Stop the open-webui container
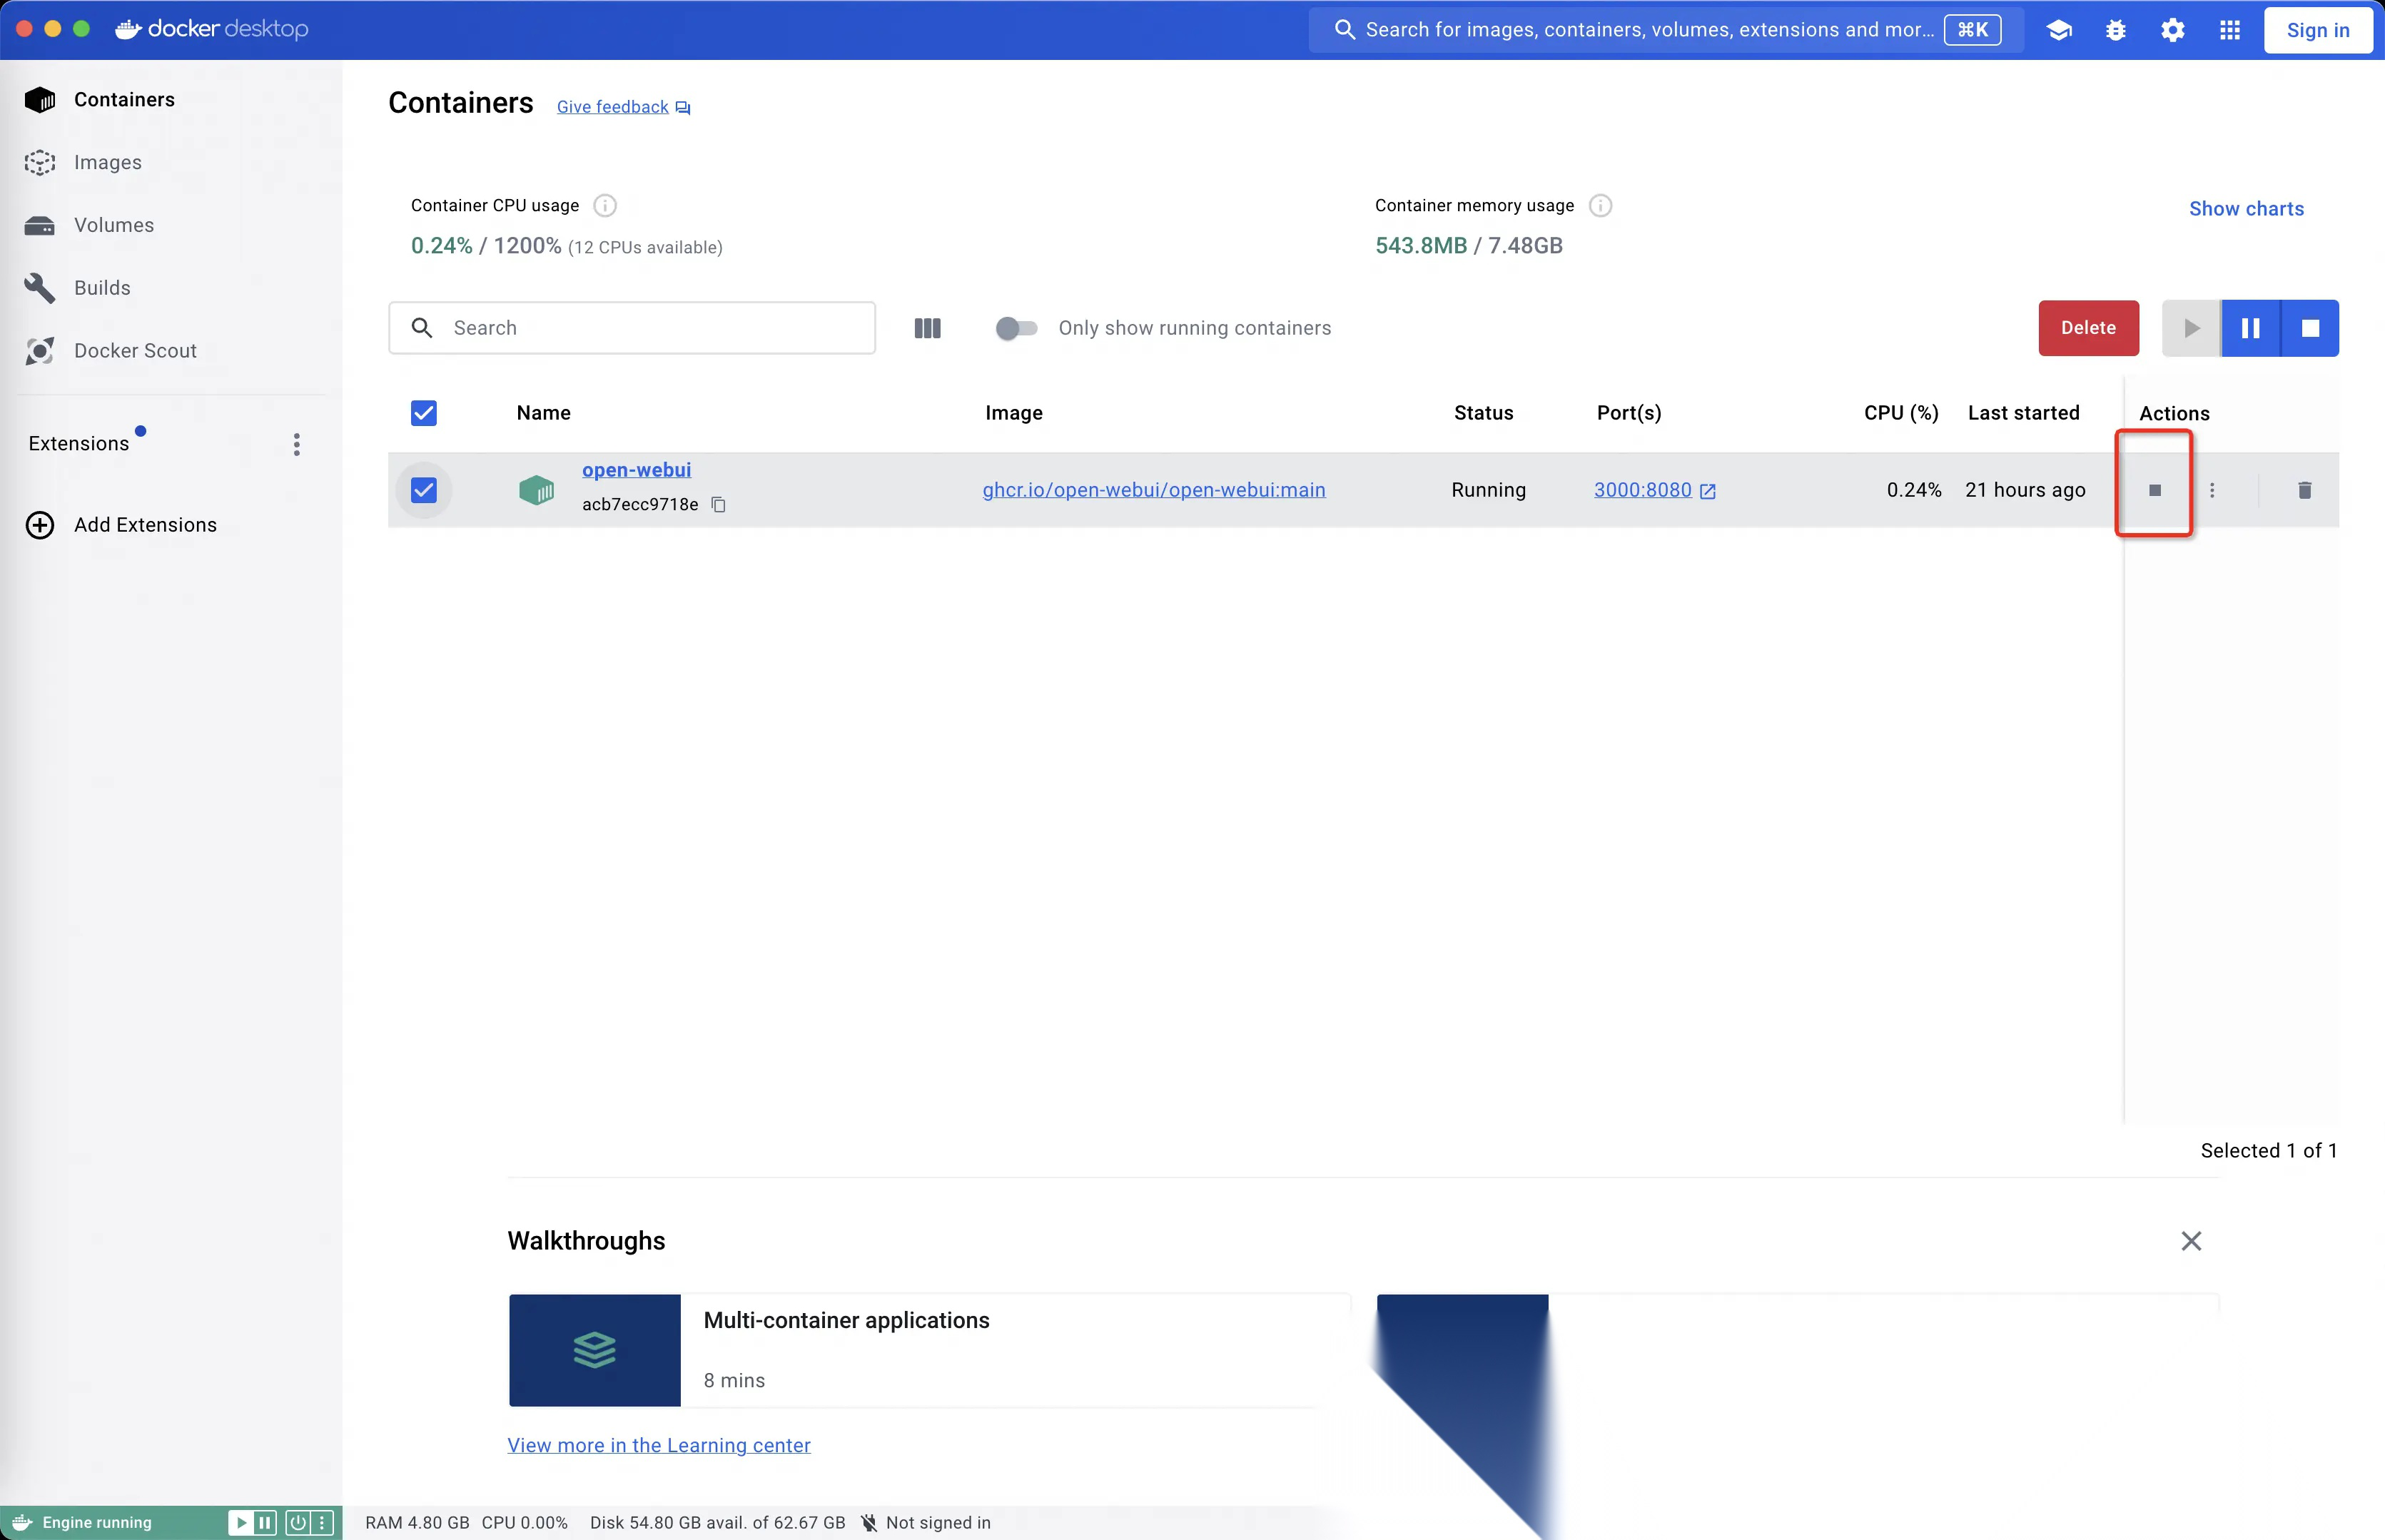 [x=2154, y=490]
